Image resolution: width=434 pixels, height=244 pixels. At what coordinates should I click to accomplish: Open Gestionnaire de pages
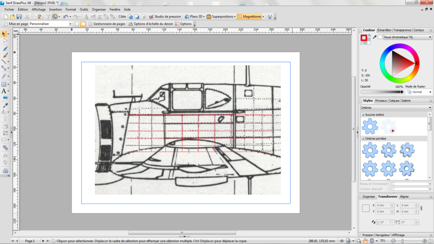click(107, 24)
